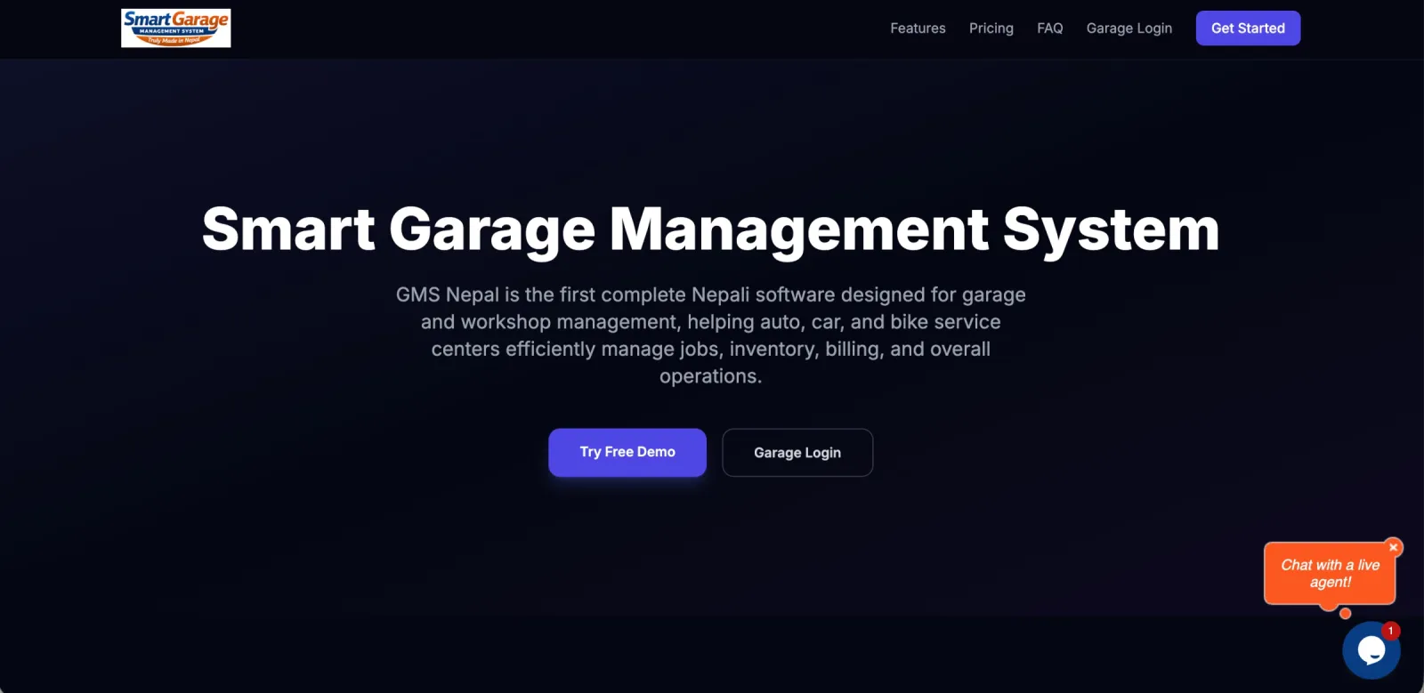Click the 'GMS Nepal' description paragraph

(x=710, y=335)
